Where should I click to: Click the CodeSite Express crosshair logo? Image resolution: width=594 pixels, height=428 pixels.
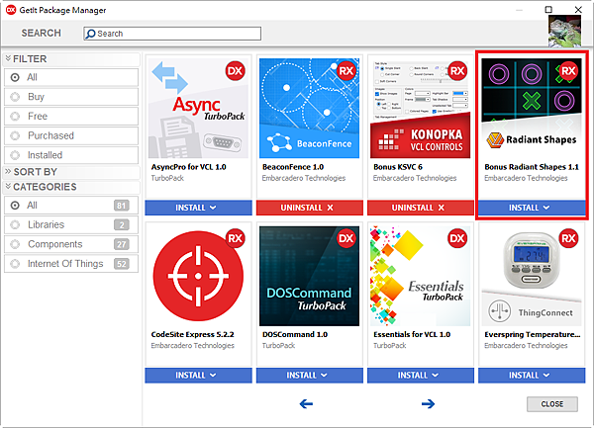[x=199, y=276]
